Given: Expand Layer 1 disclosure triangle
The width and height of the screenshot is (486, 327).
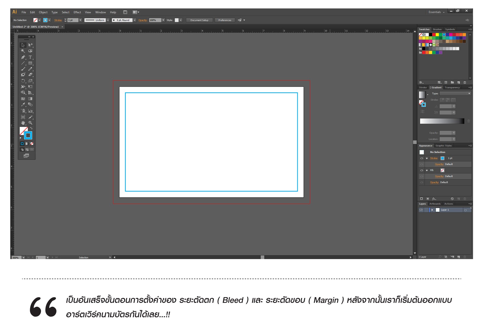Looking at the screenshot, I should [x=432, y=210].
